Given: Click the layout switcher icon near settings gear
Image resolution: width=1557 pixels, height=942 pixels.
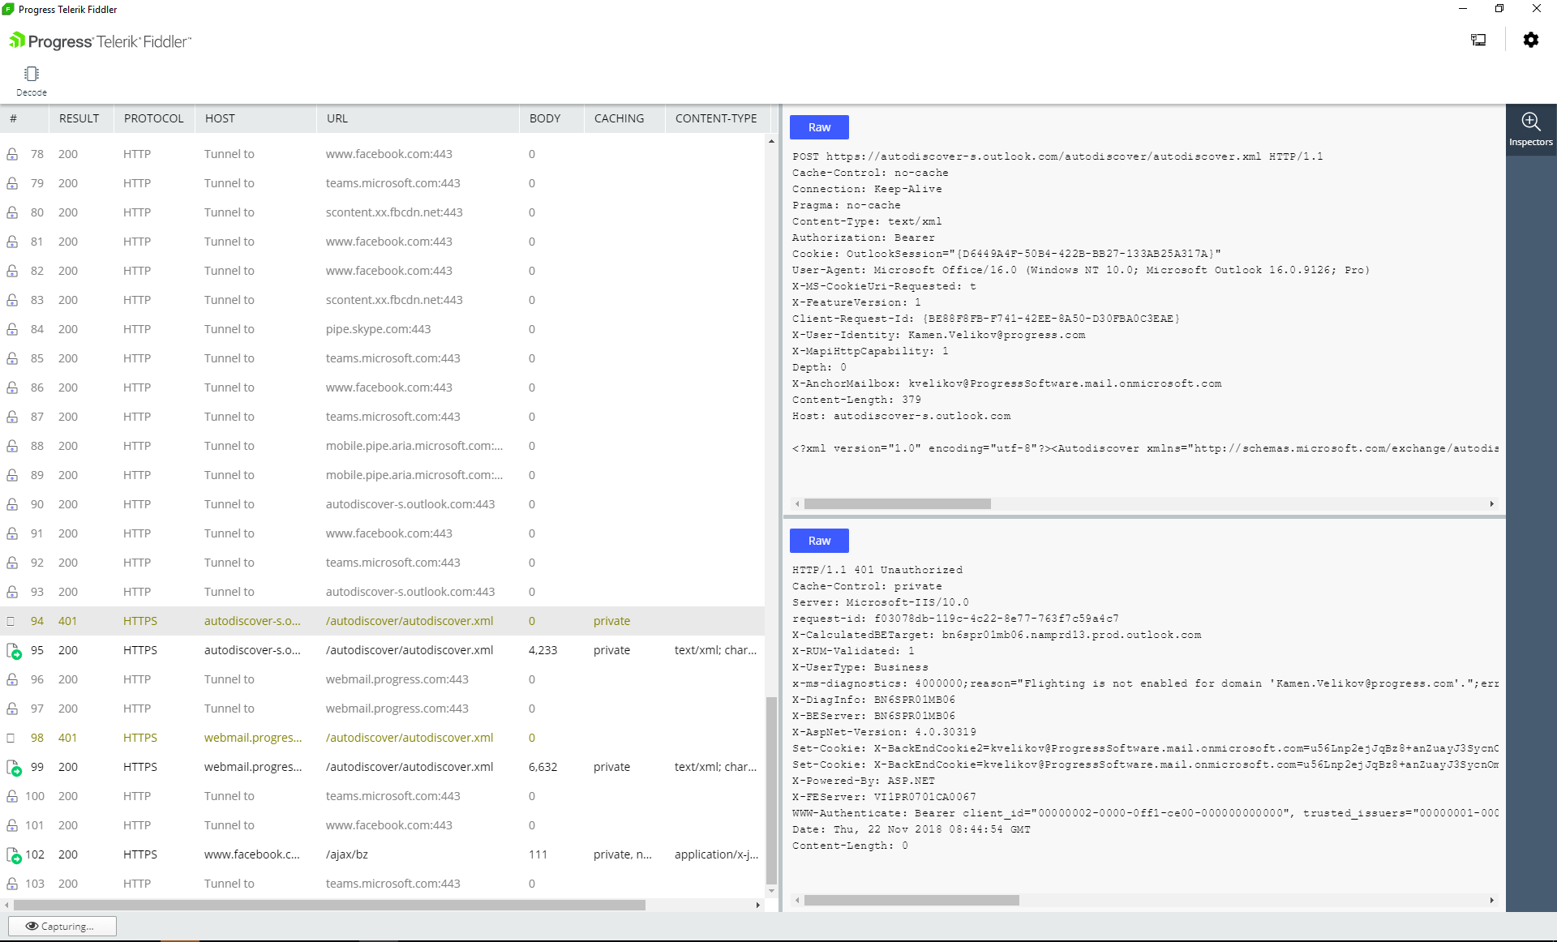Looking at the screenshot, I should [x=1478, y=40].
